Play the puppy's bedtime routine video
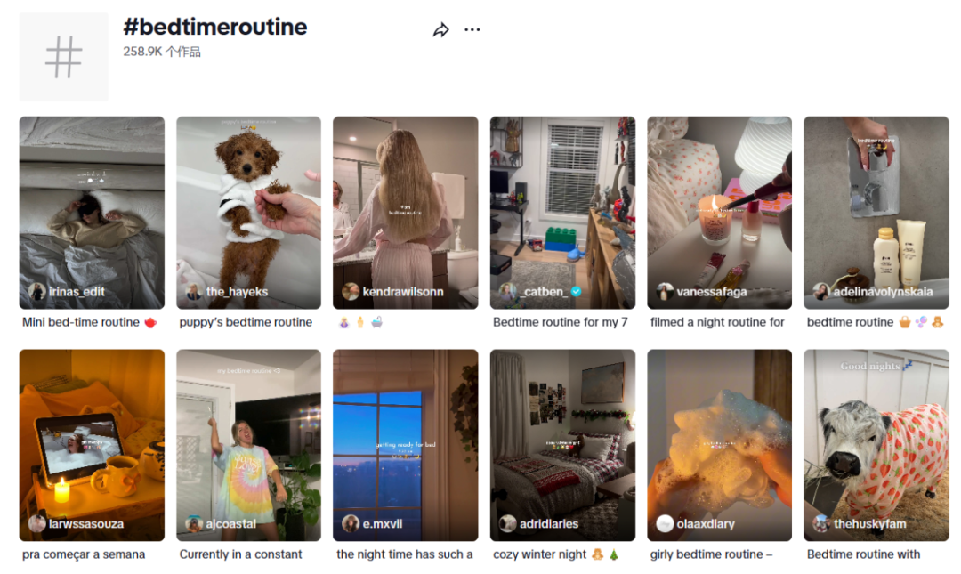The width and height of the screenshot is (961, 574). tap(249, 213)
